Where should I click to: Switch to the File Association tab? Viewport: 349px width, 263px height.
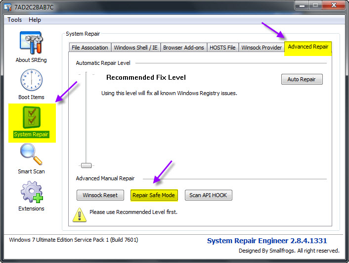tap(89, 48)
